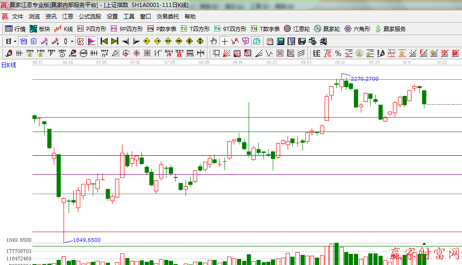Jump to first bar with skip-back icon

point(104,41)
